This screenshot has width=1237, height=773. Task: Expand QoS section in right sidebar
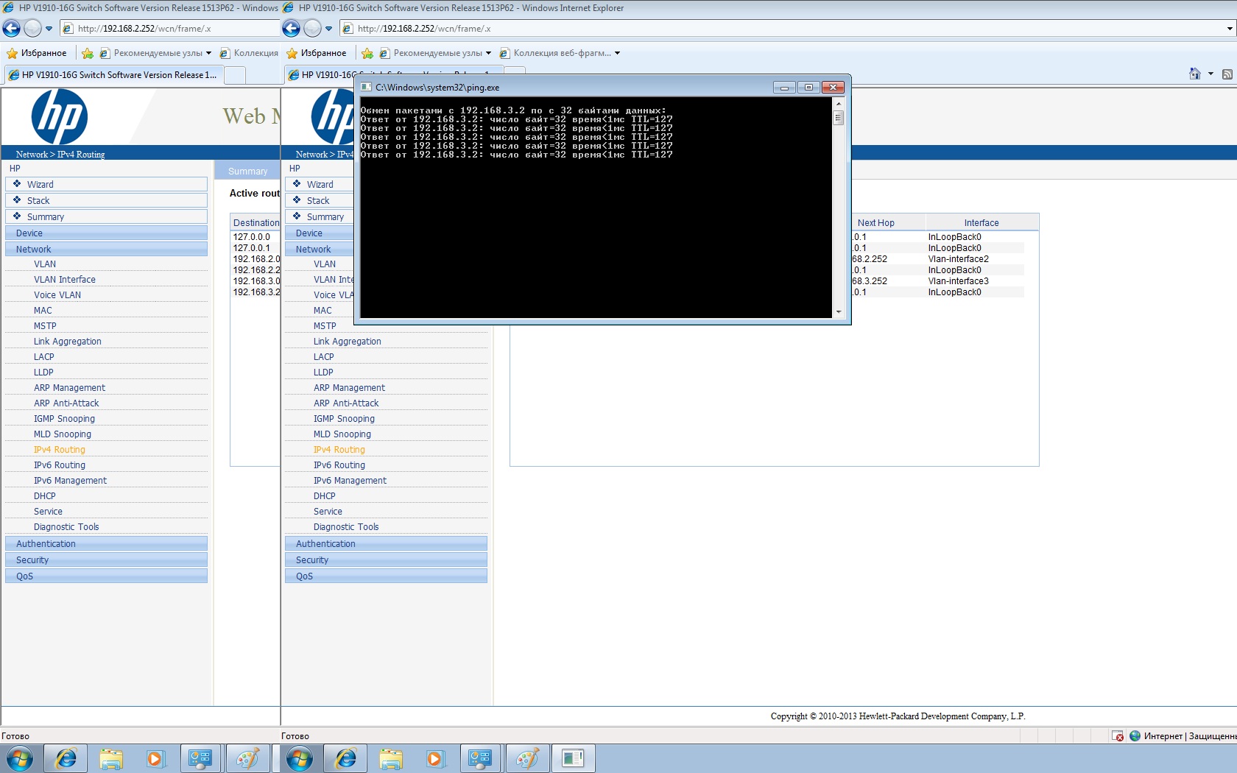tap(386, 576)
